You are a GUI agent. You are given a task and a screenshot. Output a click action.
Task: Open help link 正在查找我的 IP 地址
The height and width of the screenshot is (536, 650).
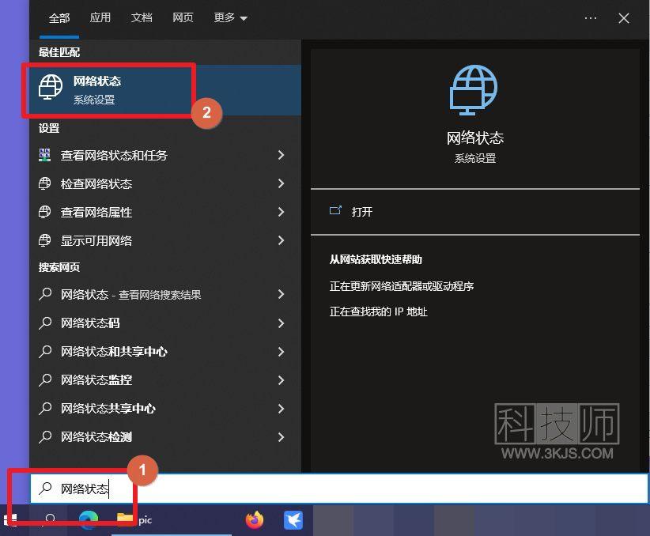pyautogui.click(x=378, y=311)
